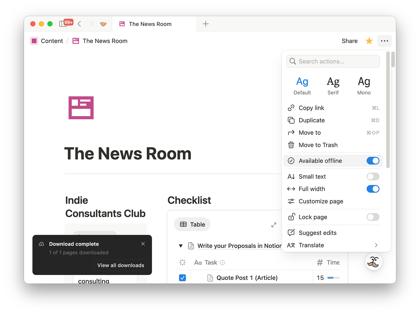This screenshot has width=420, height=315.
Task: Disable the Available offline switch
Action: pyautogui.click(x=373, y=161)
